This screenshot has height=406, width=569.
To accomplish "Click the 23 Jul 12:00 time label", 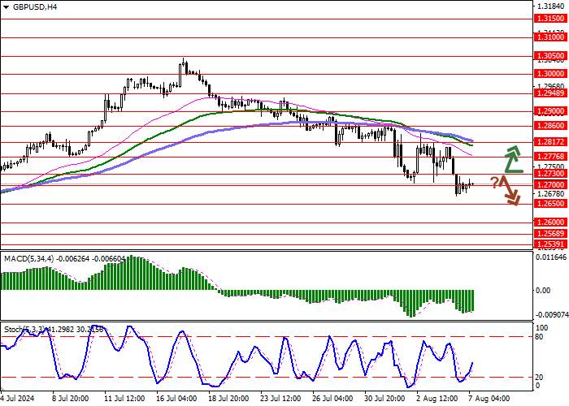I will click(279, 399).
